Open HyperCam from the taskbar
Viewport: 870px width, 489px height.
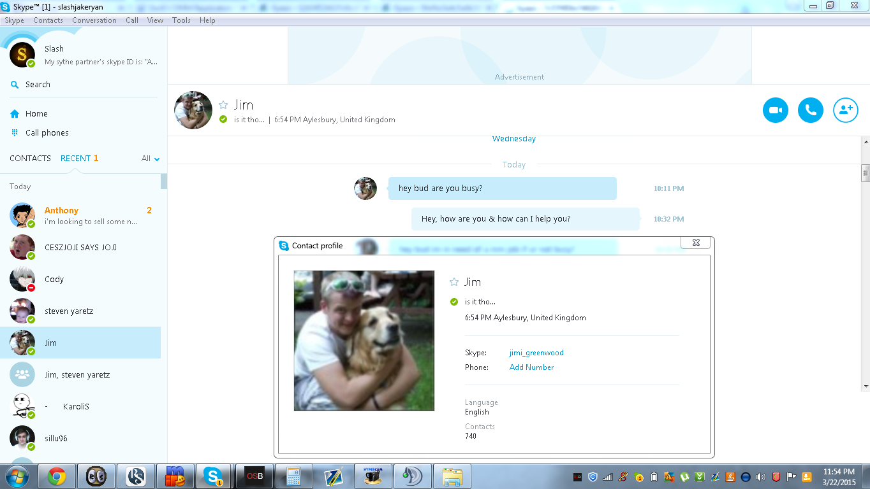[373, 476]
